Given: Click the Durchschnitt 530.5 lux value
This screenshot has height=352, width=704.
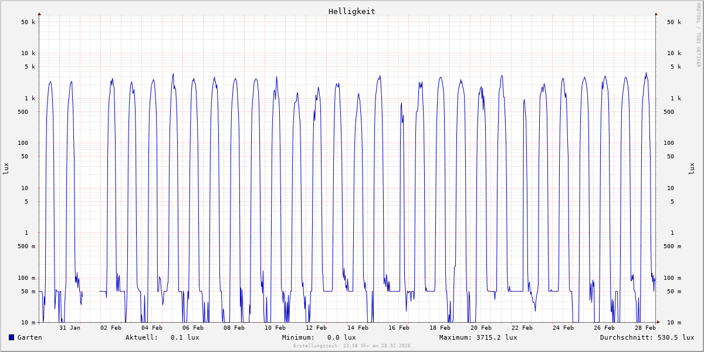Looking at the screenshot, I should point(647,337).
